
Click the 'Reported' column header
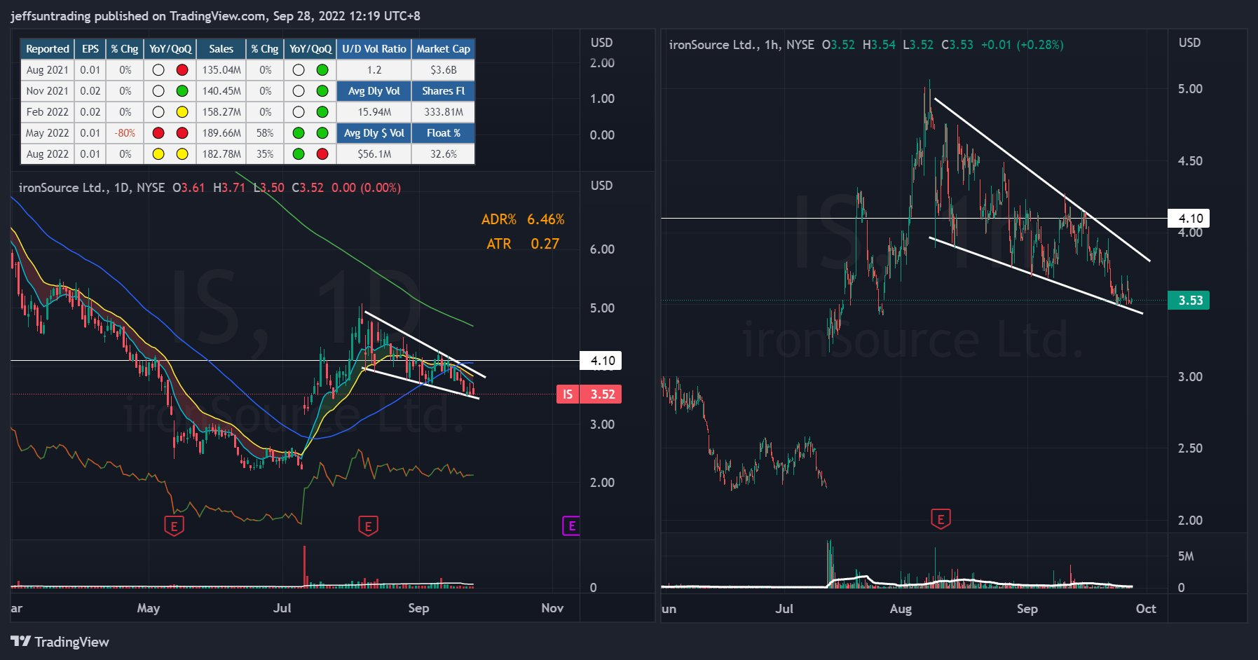tap(48, 49)
